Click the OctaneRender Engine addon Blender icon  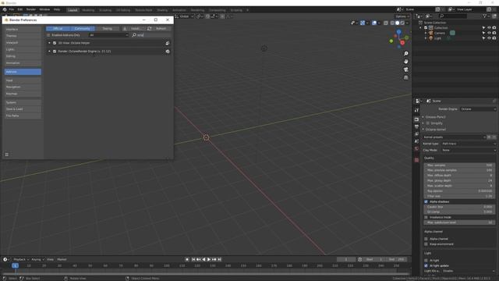coord(168,52)
